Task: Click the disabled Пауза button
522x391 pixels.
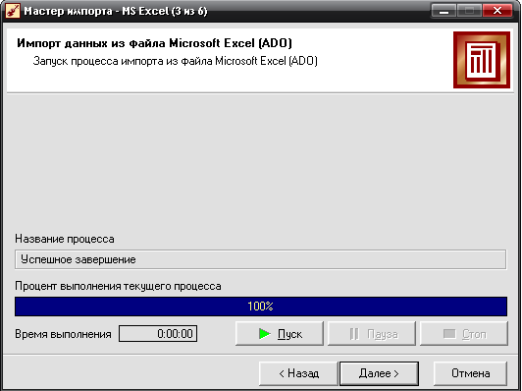Action: click(372, 333)
